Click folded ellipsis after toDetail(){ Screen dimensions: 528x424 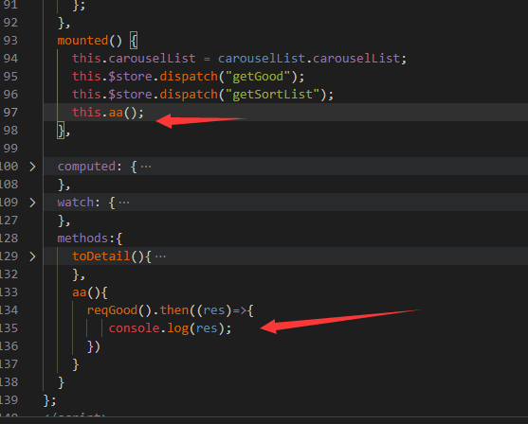pyautogui.click(x=160, y=256)
